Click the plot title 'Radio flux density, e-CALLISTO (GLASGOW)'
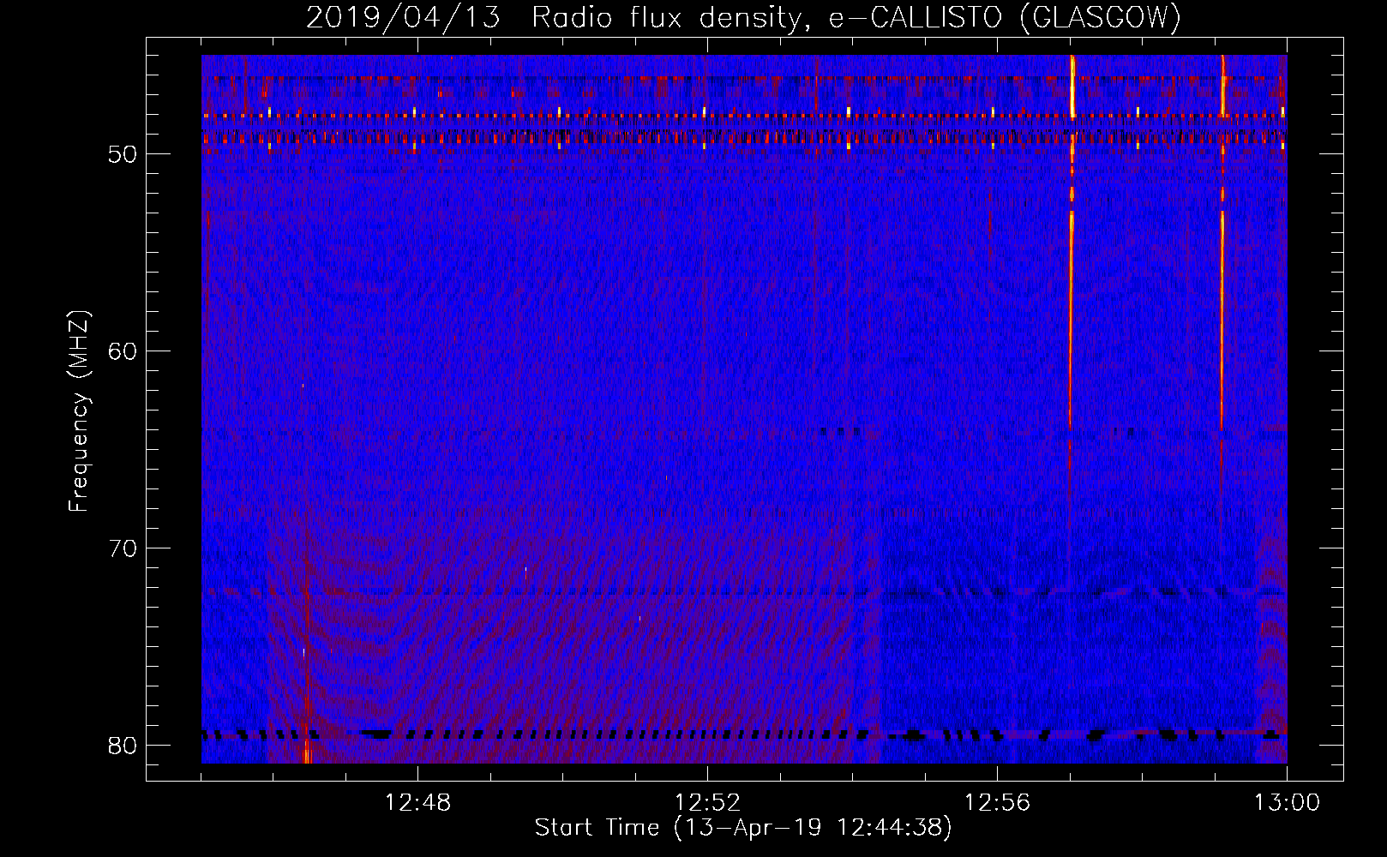The height and width of the screenshot is (857, 1387). (x=856, y=18)
